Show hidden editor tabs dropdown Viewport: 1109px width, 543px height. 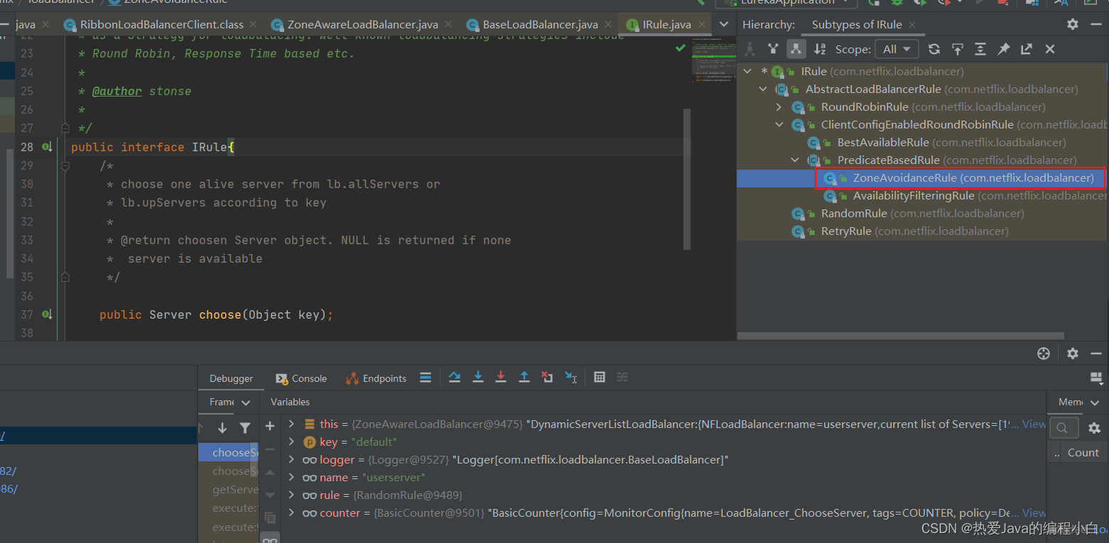pos(723,24)
